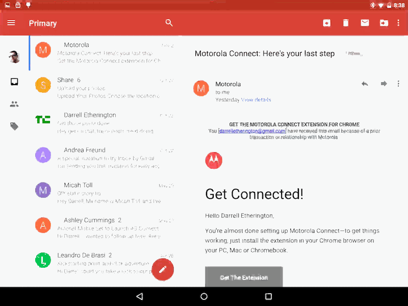The height and width of the screenshot is (306, 408).
Task: Tap Andrea Freund's purple A avatar
Action: (x=43, y=155)
